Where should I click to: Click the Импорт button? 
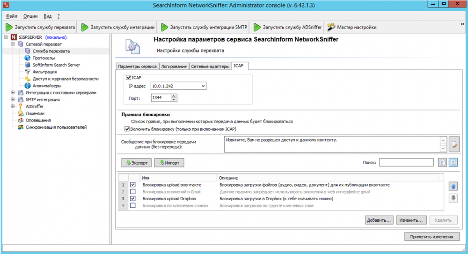(x=169, y=163)
